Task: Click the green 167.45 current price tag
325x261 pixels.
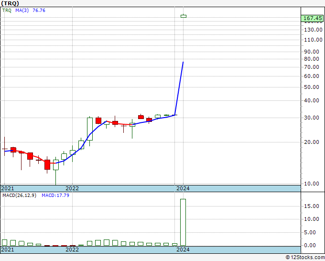Action: (x=313, y=18)
